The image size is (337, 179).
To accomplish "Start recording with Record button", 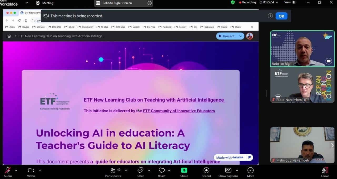I will click(206, 172).
